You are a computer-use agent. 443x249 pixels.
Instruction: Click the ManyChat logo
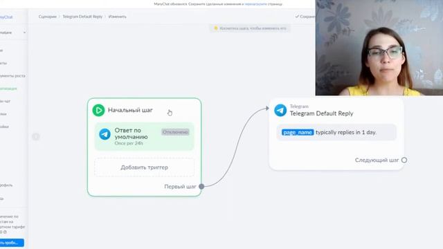click(x=6, y=17)
